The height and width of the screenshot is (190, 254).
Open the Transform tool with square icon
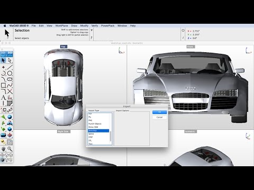tap(3, 110)
